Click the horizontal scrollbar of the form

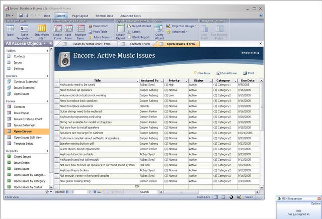pyautogui.click(x=181, y=192)
